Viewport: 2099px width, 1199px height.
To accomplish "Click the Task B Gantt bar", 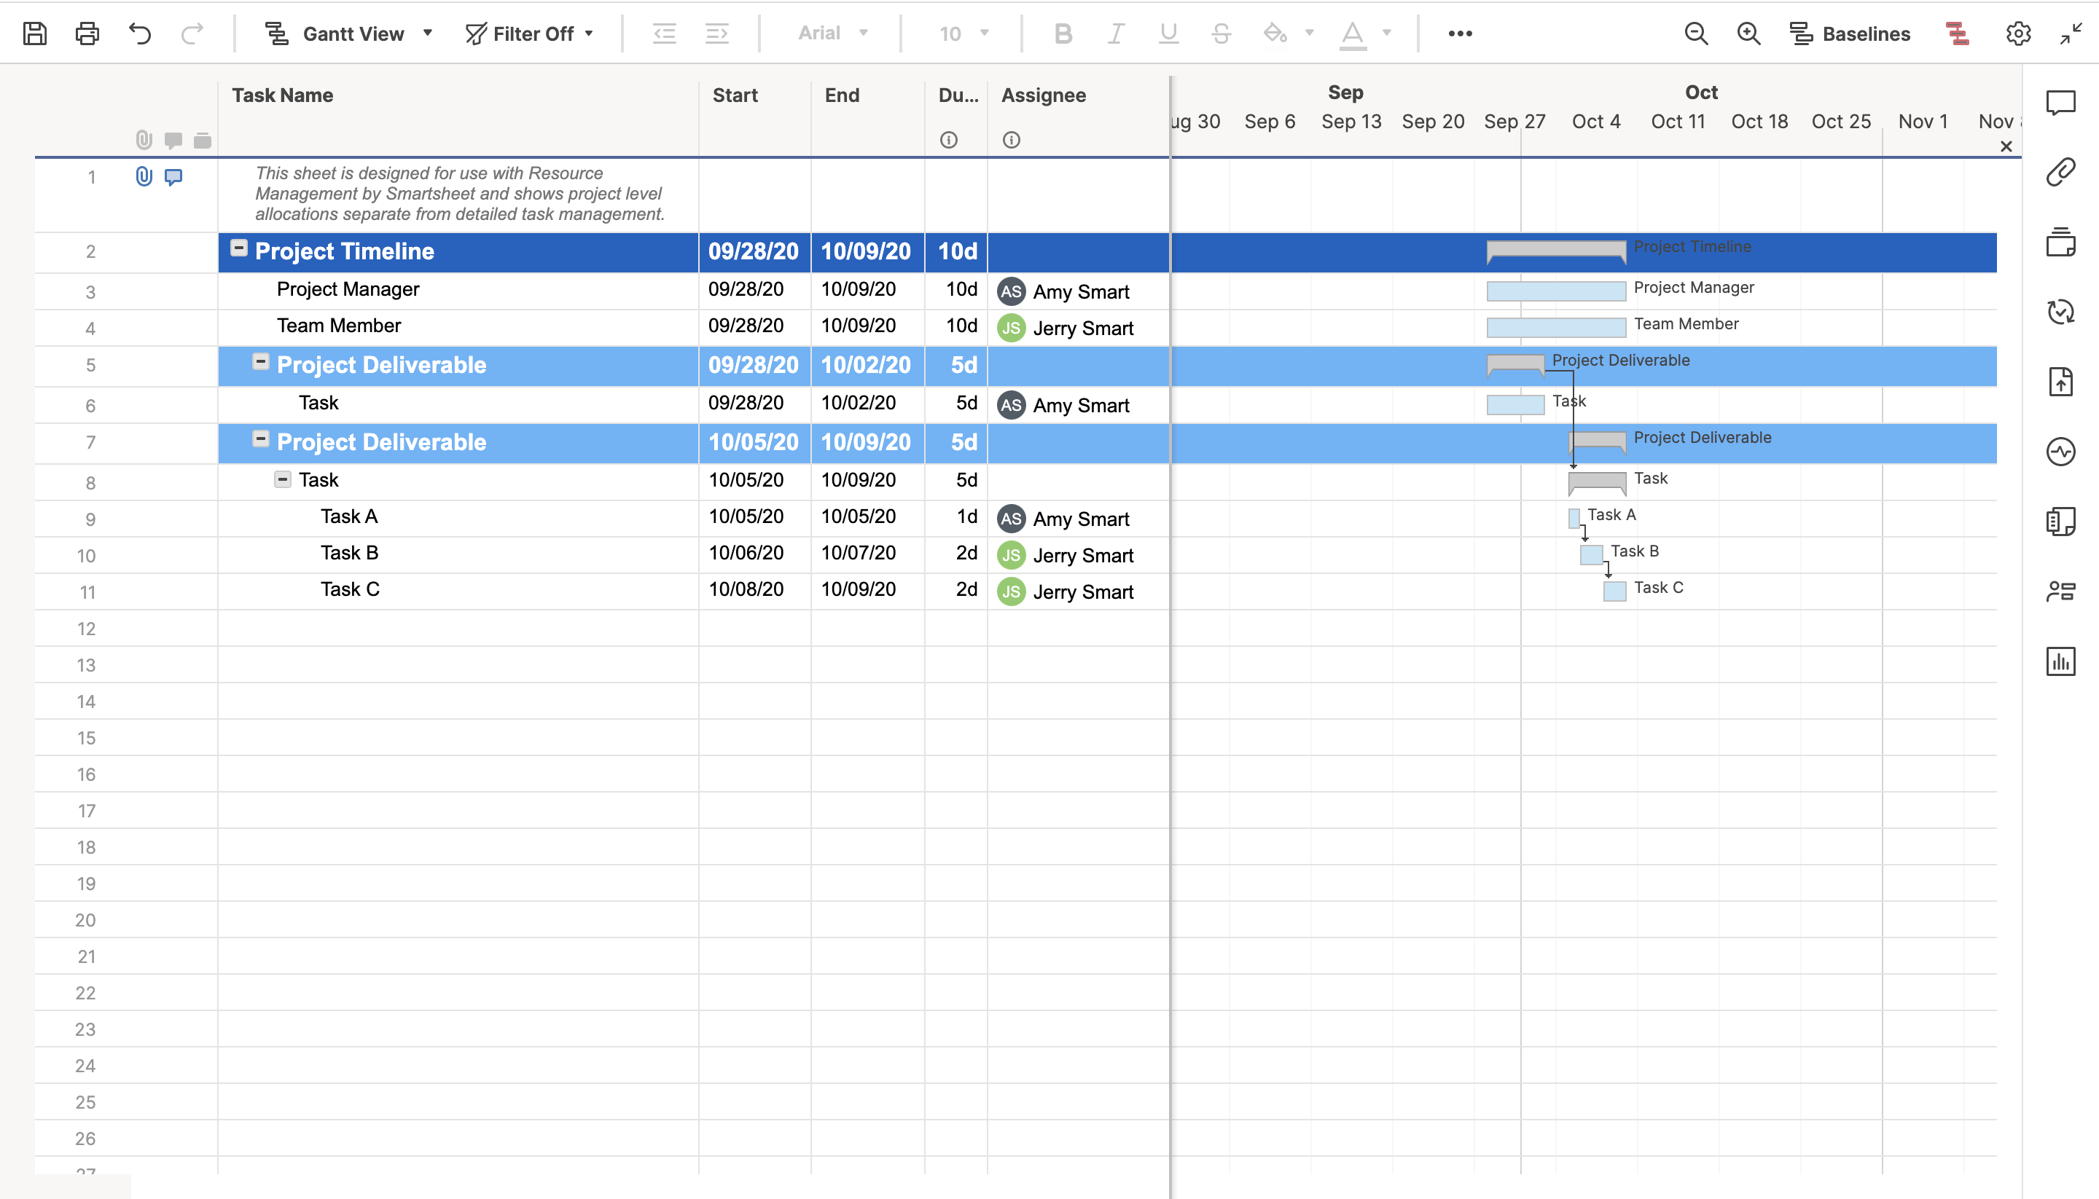I will pyautogui.click(x=1591, y=555).
